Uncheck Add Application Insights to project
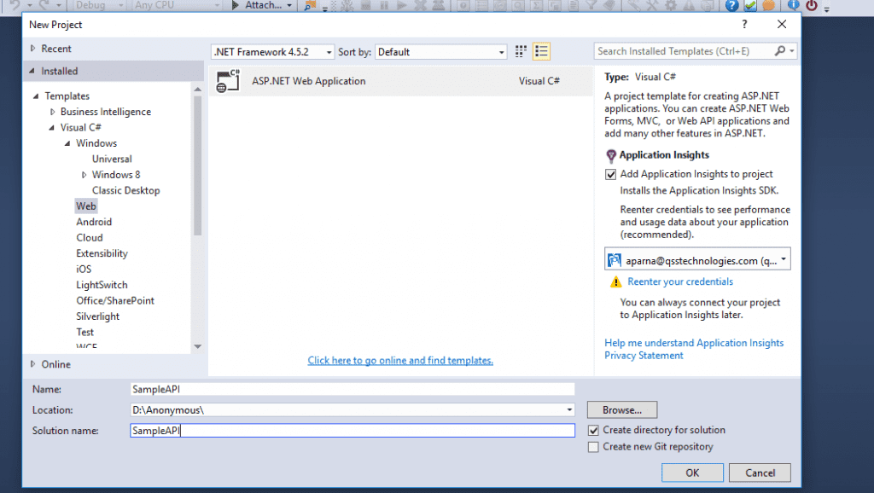The width and height of the screenshot is (874, 493). point(611,174)
